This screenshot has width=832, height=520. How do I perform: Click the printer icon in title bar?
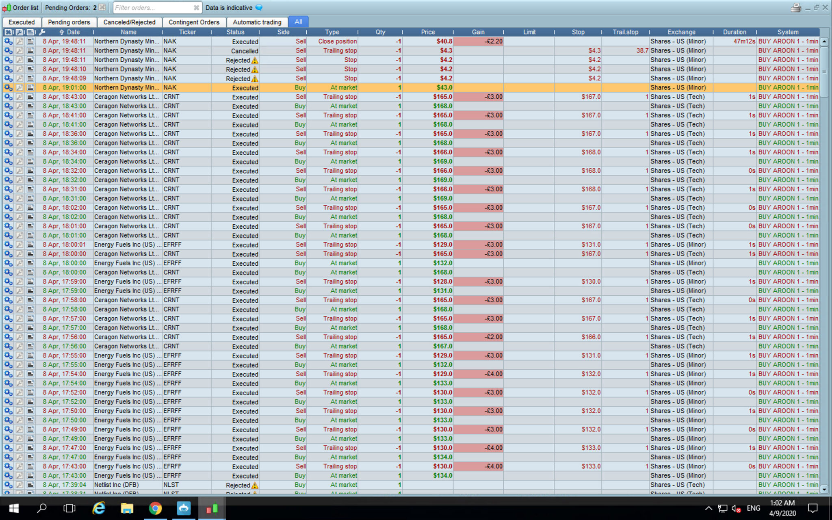tap(795, 8)
